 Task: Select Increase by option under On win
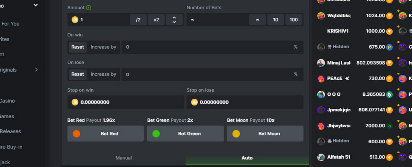[103, 47]
